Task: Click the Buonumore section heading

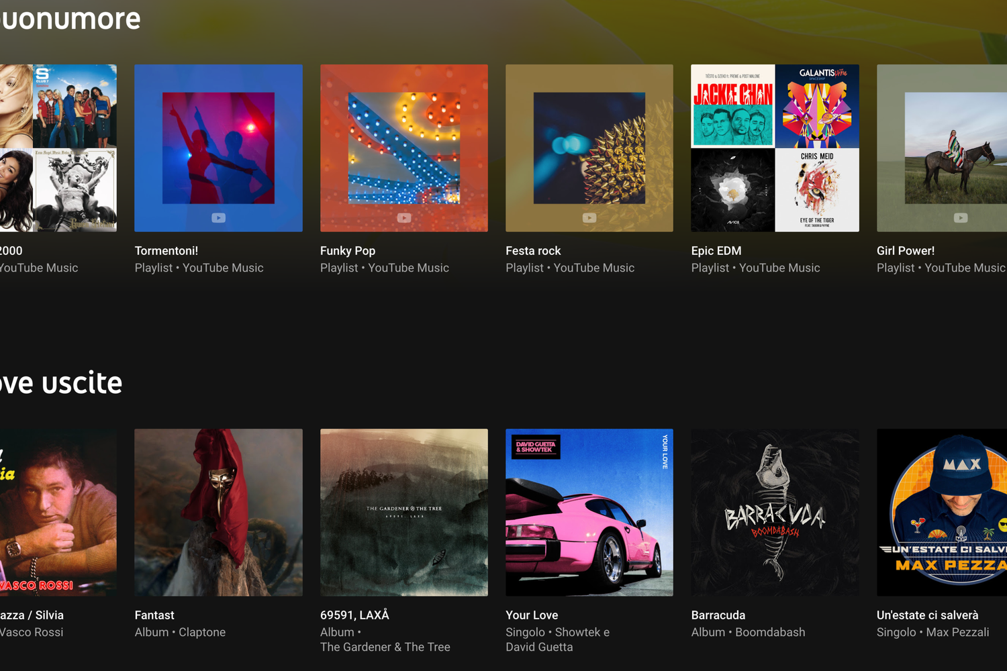Action: [x=70, y=19]
